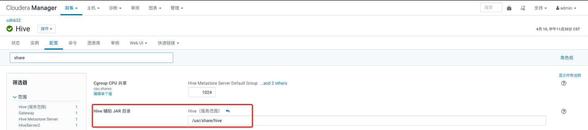Show help for Hive auxiliary JAR directory
This screenshot has width=588, height=130.
point(563,112)
